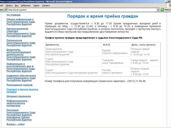Open Общая информация о Конституционном Суде link
Viewport: 171px width, 128px height.
[x=21, y=22]
